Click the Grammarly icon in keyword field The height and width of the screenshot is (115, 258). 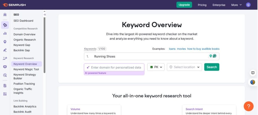[x=214, y=56]
